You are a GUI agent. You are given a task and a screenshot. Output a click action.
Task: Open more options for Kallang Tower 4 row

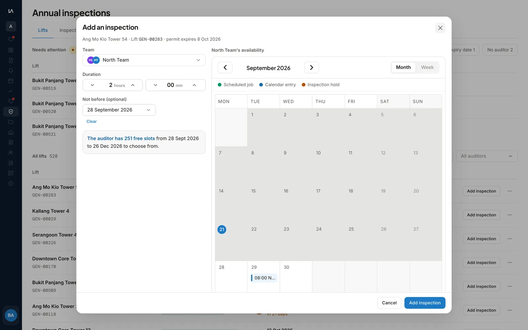[x=510, y=215]
